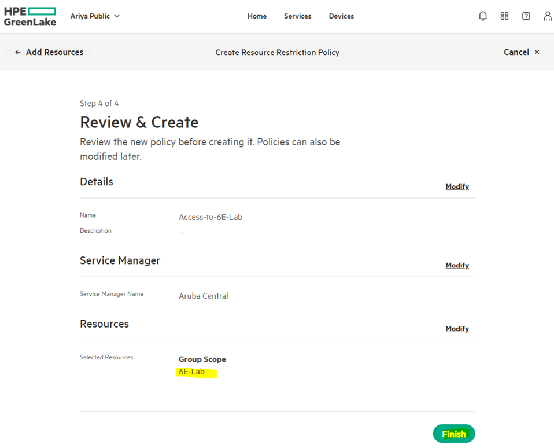
Task: Select the highlighted 6E-Lab group scope
Action: [192, 372]
